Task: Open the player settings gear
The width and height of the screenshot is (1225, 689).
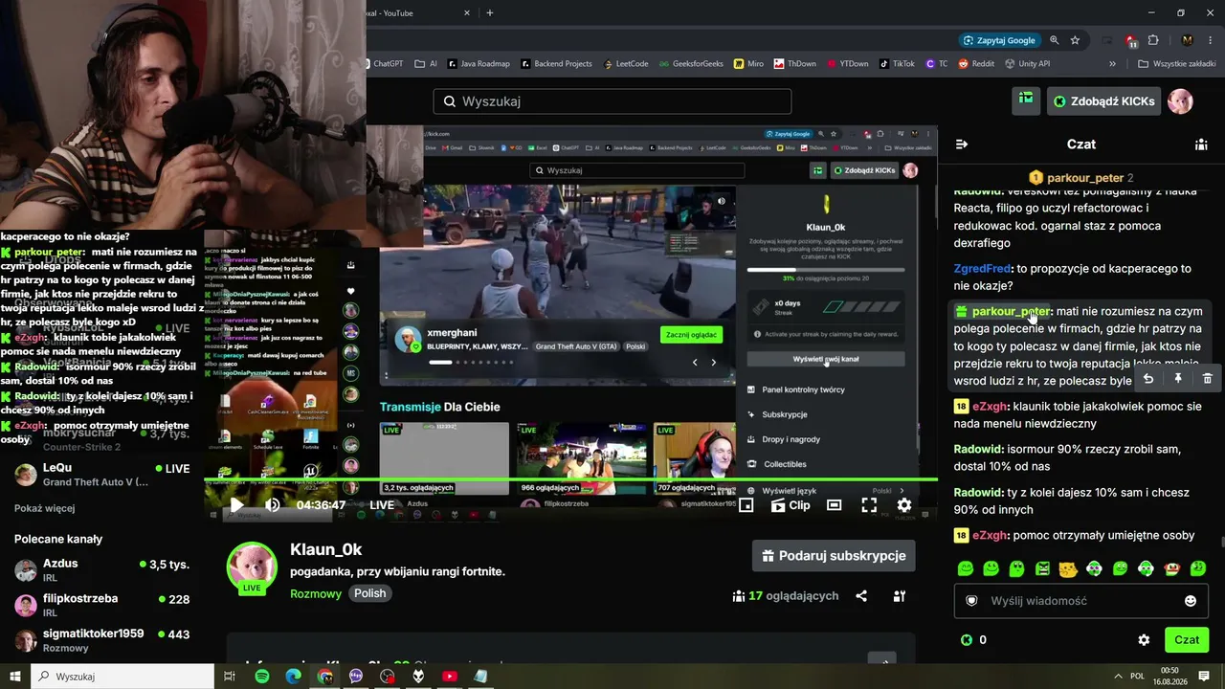Action: click(x=904, y=505)
